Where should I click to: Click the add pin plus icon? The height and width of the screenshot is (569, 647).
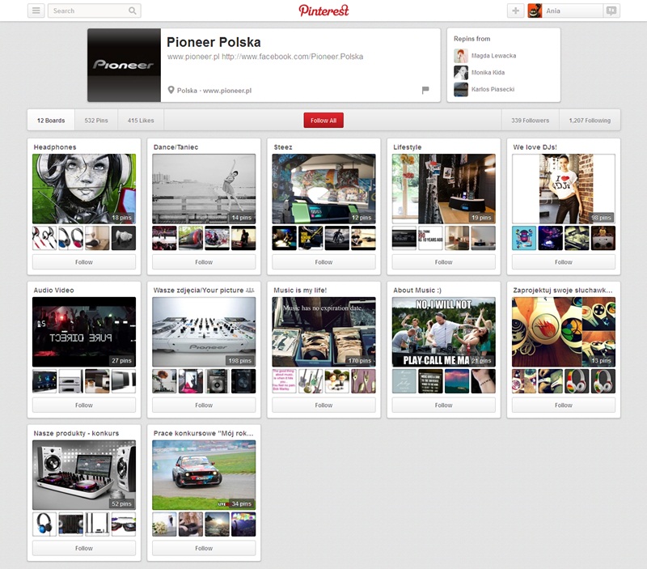tap(515, 11)
